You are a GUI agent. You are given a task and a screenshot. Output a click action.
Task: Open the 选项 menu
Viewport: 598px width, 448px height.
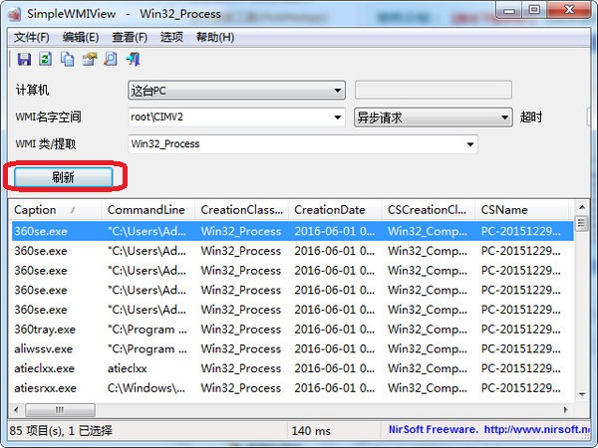171,38
